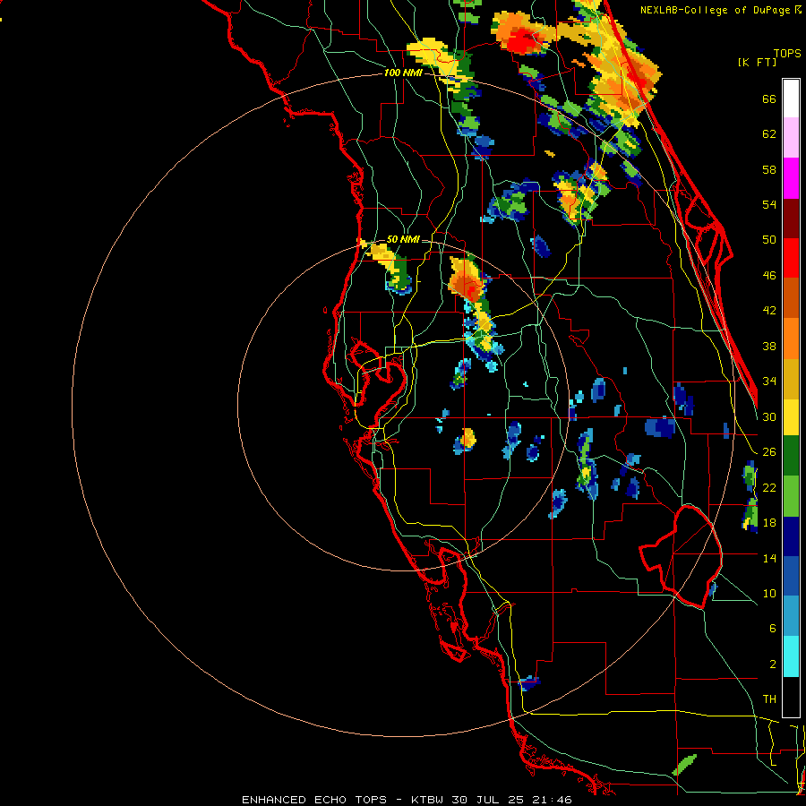Click the navy blue legend swatch
The image size is (806, 806).
(x=791, y=536)
